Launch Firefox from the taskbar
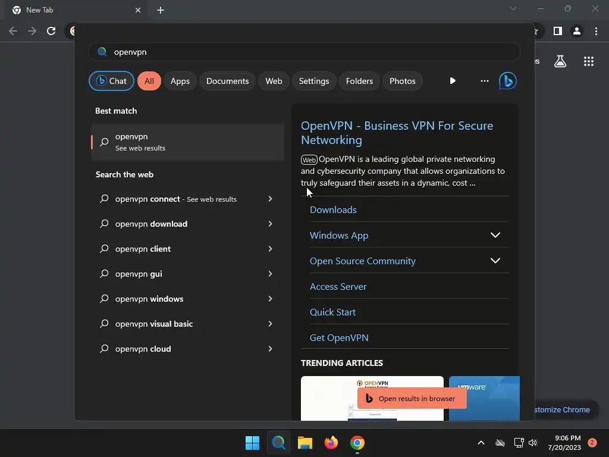 (x=331, y=443)
